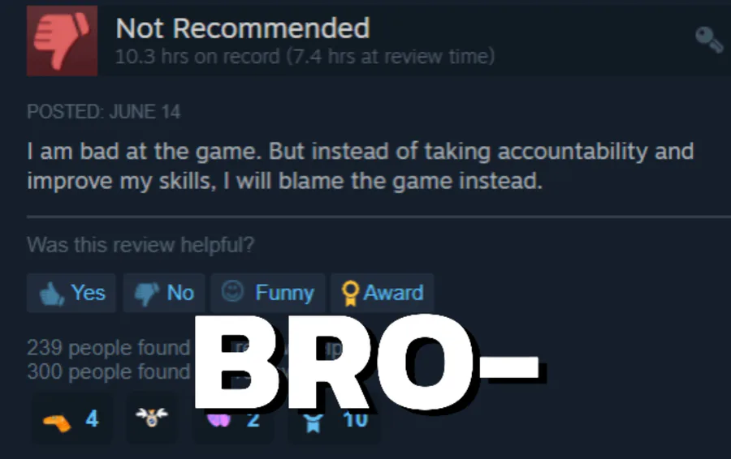Viewport: 731px width, 459px height.
Task: Give the review an Award
Action: pyautogui.click(x=383, y=293)
